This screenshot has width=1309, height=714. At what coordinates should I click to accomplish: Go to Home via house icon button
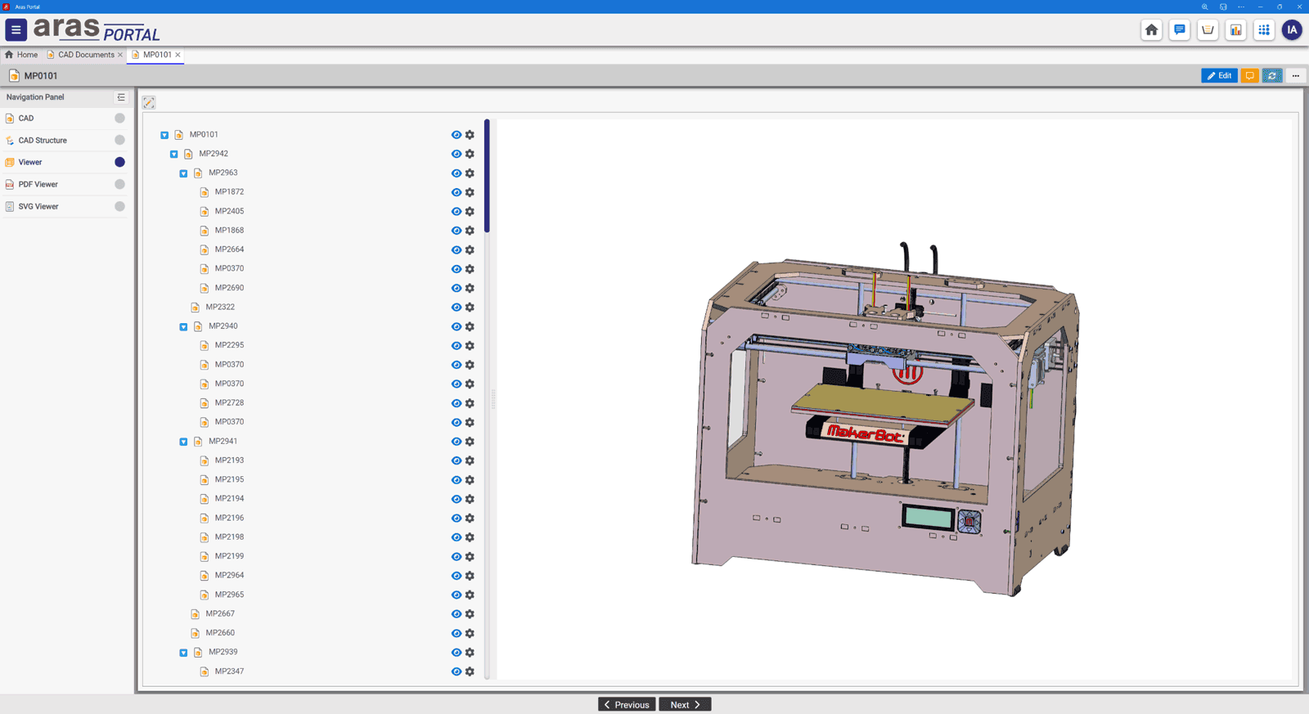click(x=1151, y=30)
